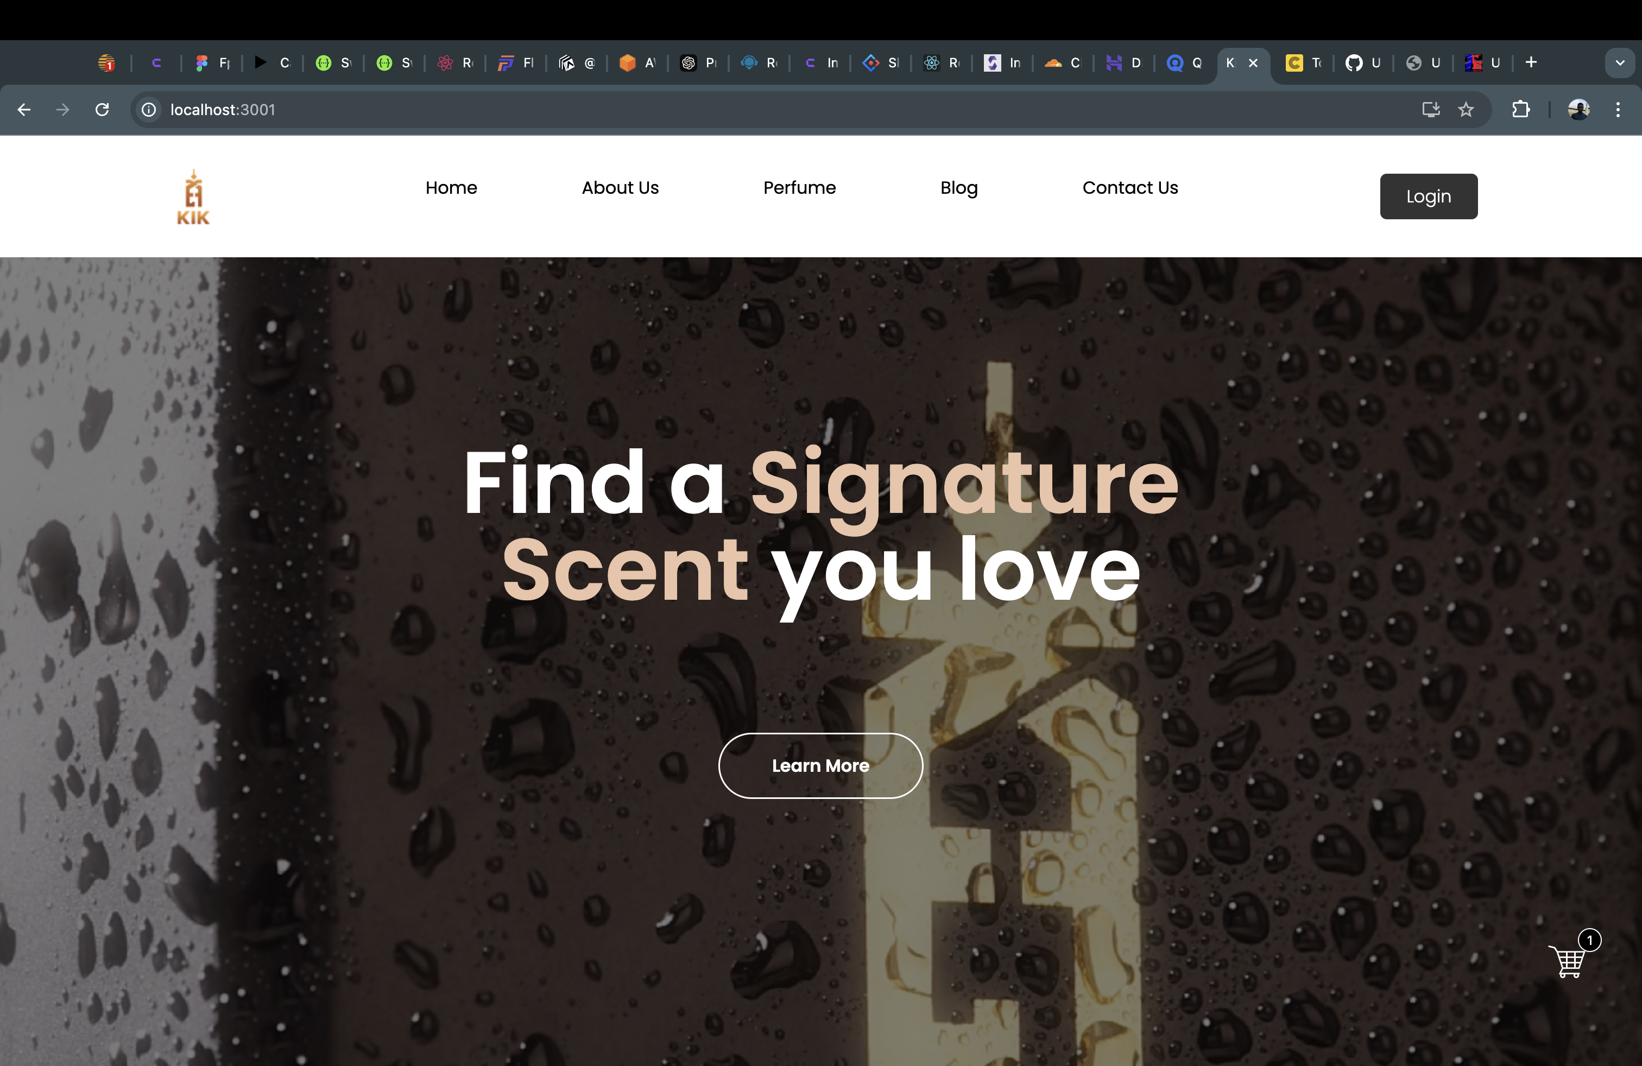Image resolution: width=1642 pixels, height=1066 pixels.
Task: Click the Learn More button
Action: coord(820,766)
